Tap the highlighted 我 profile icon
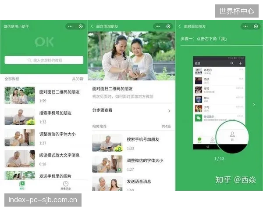This screenshot has height=211, width=263. [232, 136]
